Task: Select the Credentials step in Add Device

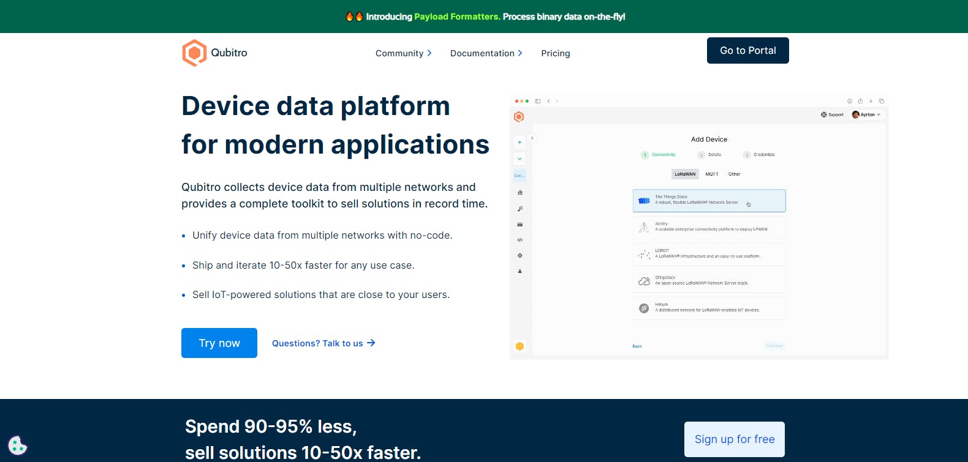Action: tap(759, 155)
